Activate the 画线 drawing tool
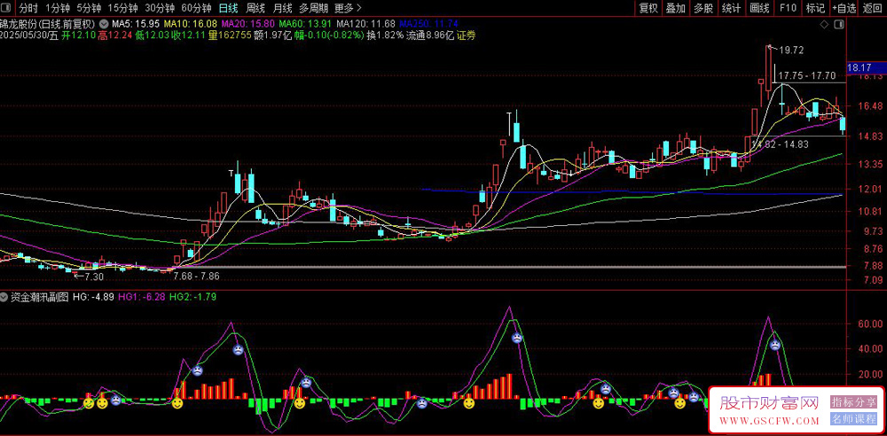The width and height of the screenshot is (887, 436). [x=760, y=8]
